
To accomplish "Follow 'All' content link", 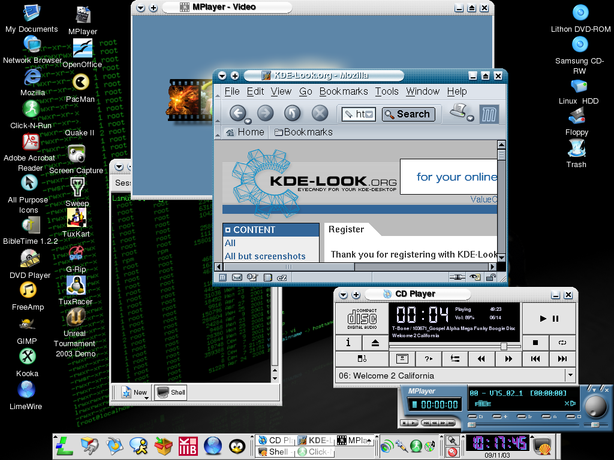I will 230,243.
